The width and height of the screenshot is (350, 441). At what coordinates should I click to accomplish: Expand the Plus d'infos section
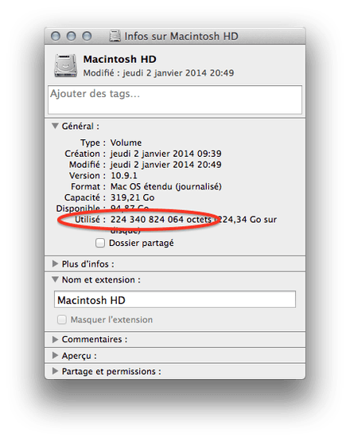pyautogui.click(x=55, y=263)
